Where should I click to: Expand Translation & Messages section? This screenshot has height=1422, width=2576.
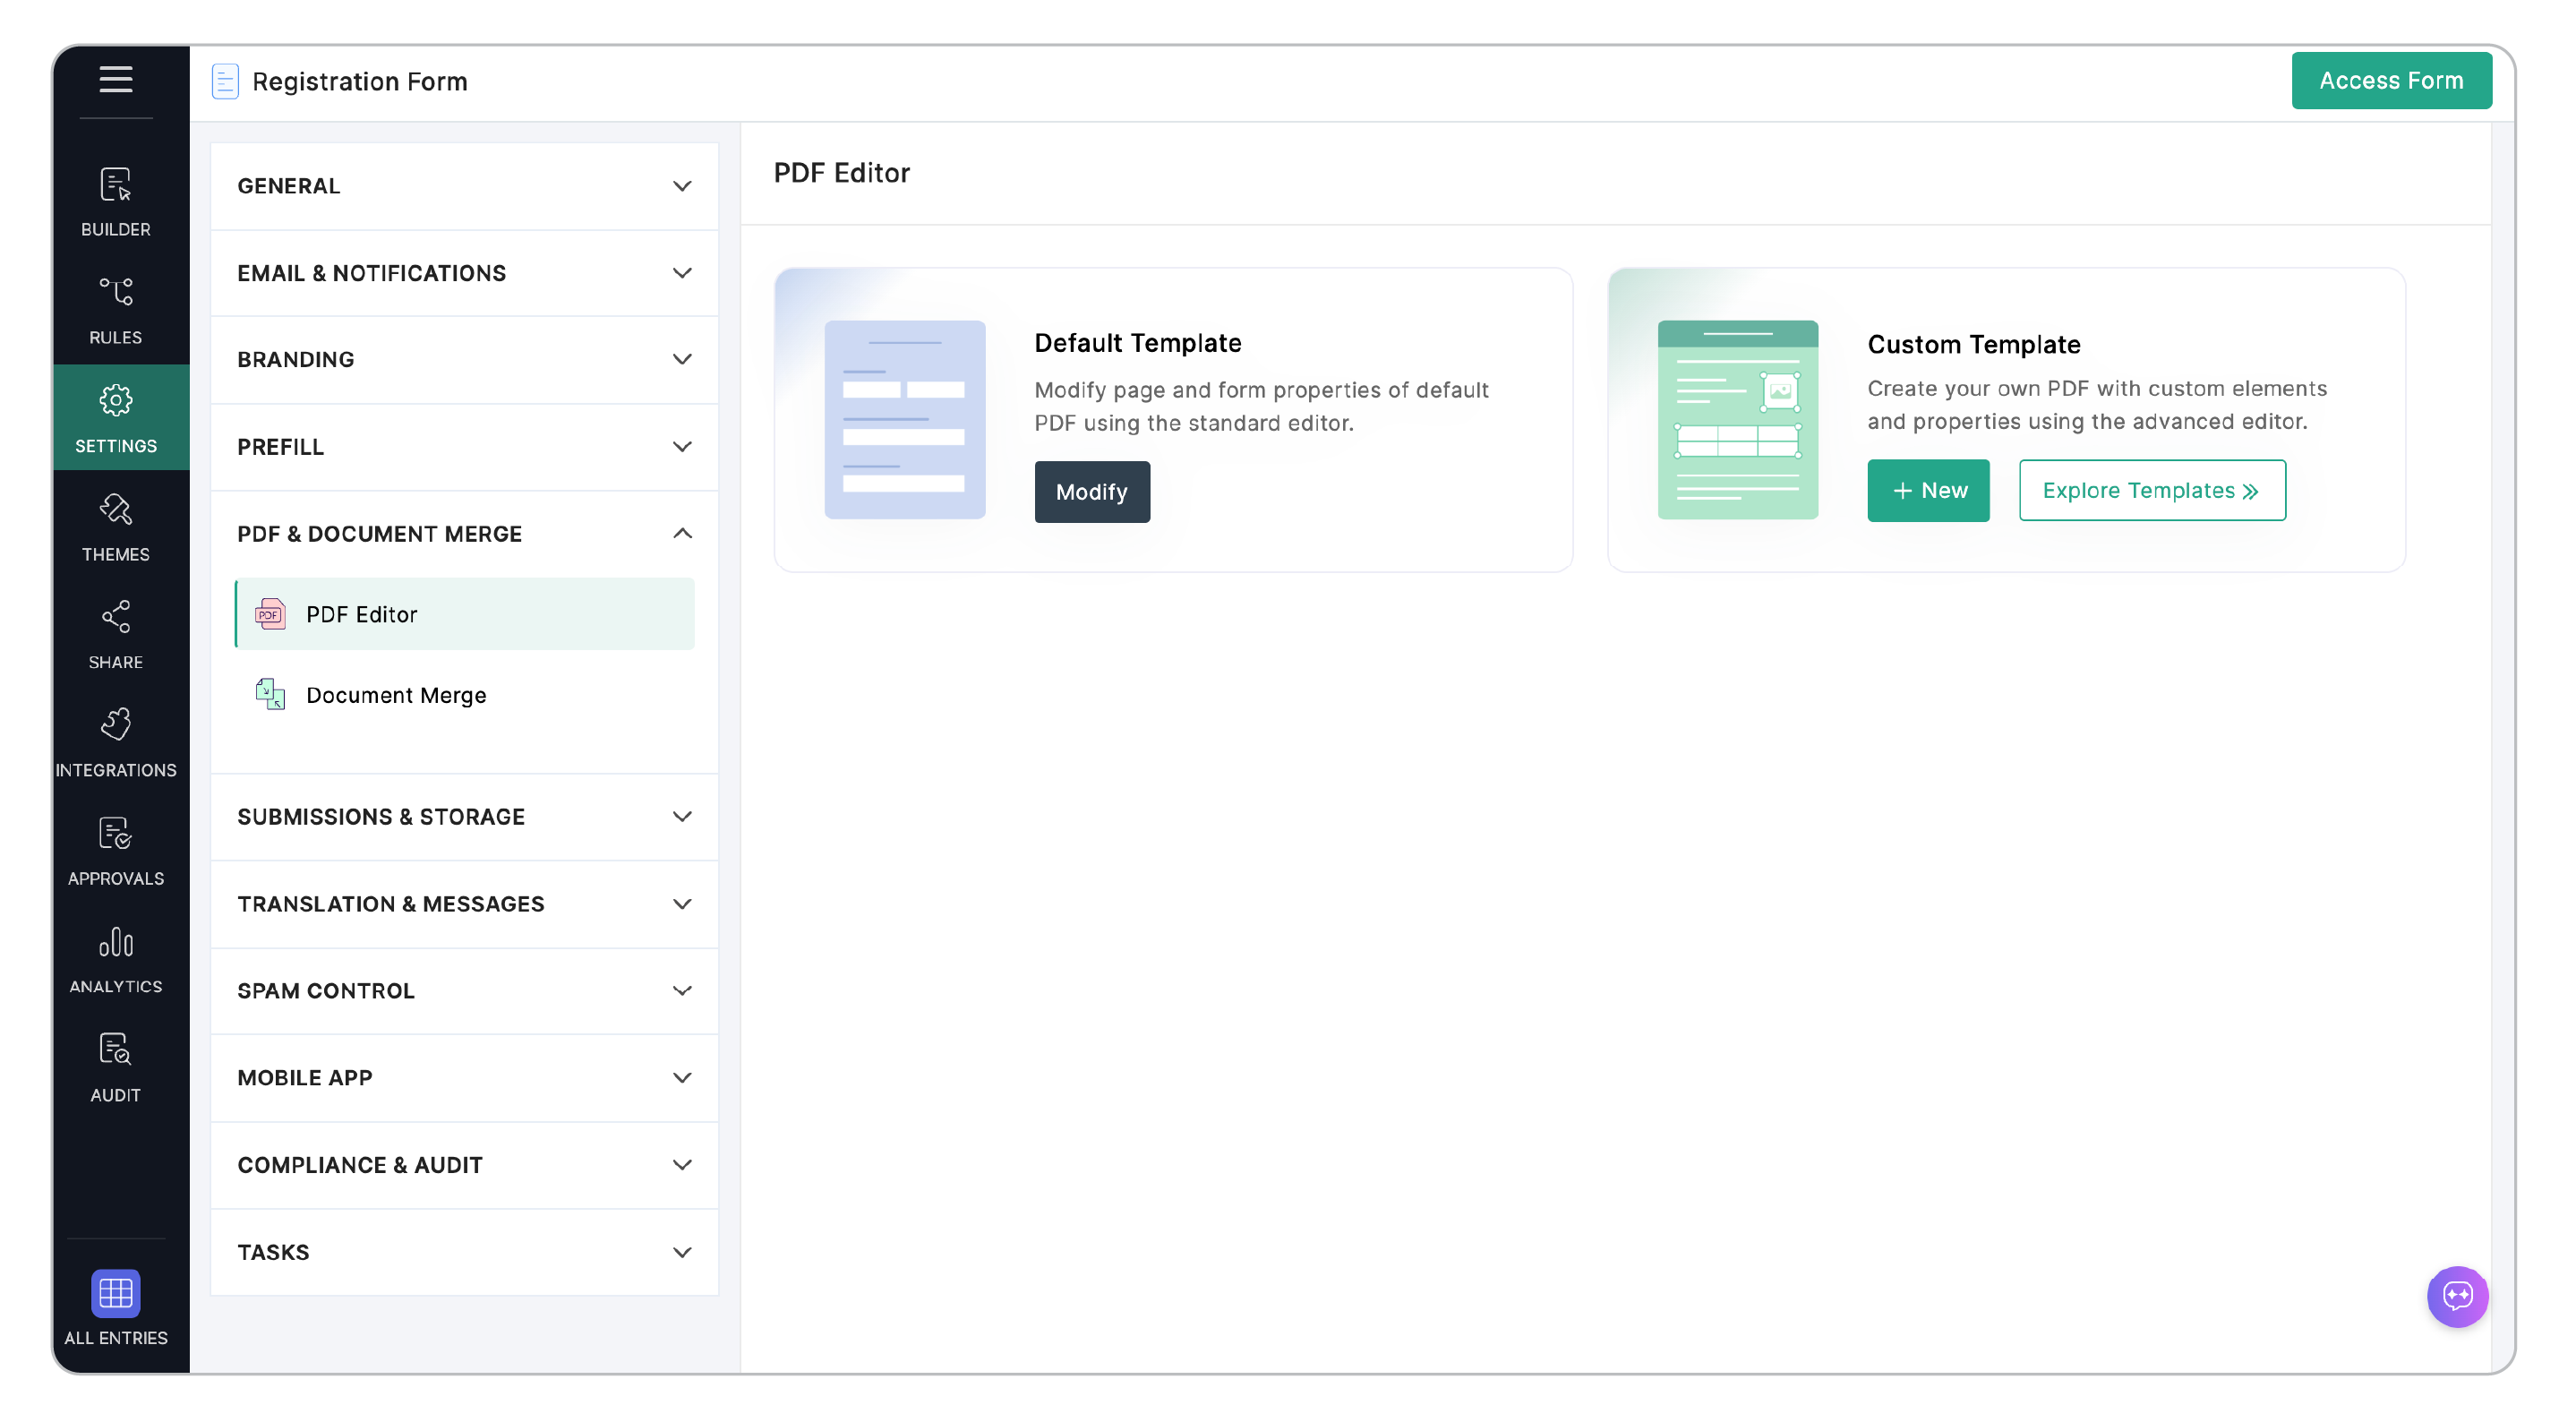tap(465, 904)
